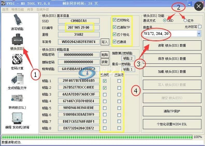This screenshot has height=146, width=205.
Task: Click 钥匙 3 field 4A2A7EDD736DEC8F
Action: pos(79,94)
